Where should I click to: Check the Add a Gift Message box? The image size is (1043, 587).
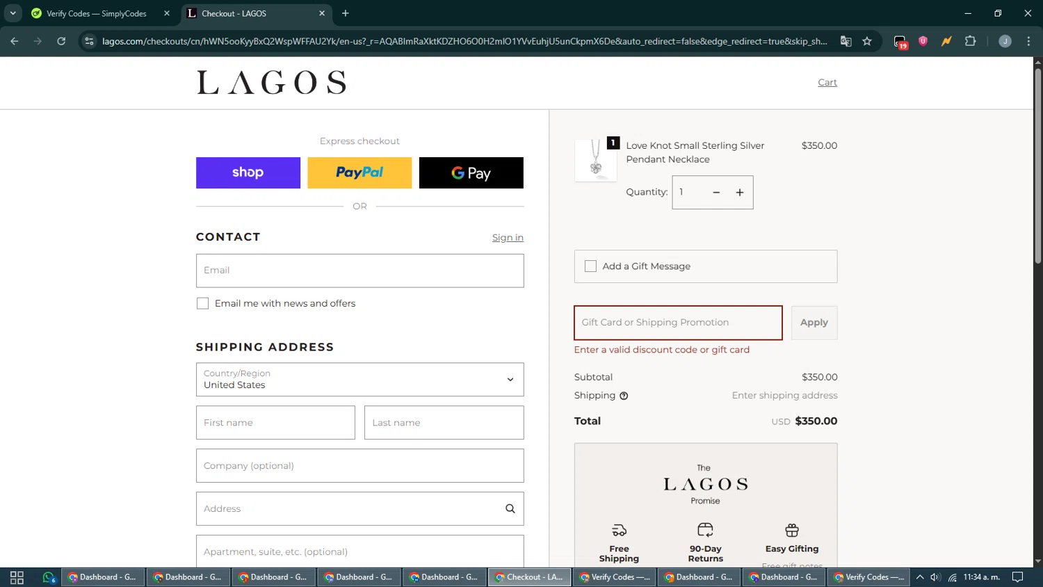[590, 266]
